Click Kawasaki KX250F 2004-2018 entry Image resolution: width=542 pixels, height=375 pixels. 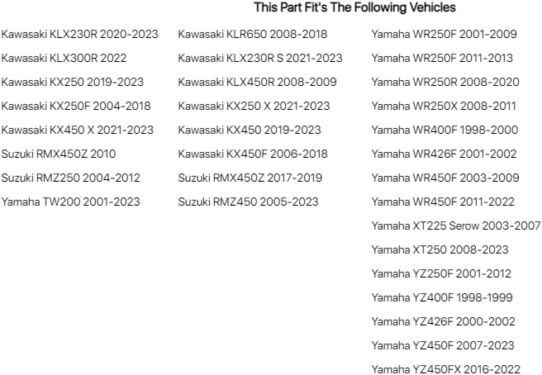point(76,106)
